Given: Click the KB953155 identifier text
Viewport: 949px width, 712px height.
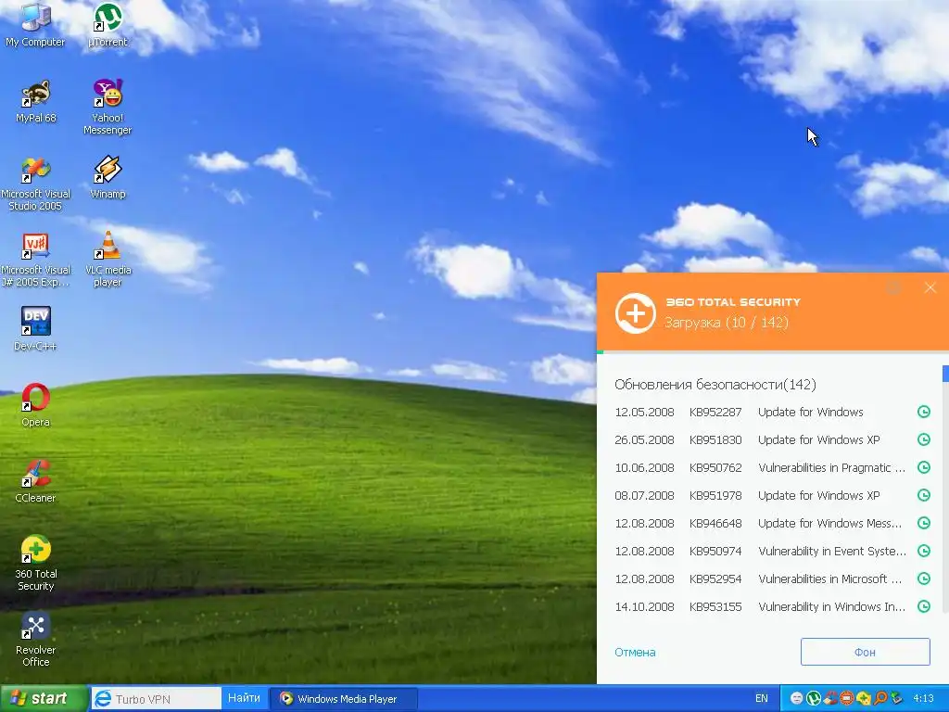Looking at the screenshot, I should point(715,606).
